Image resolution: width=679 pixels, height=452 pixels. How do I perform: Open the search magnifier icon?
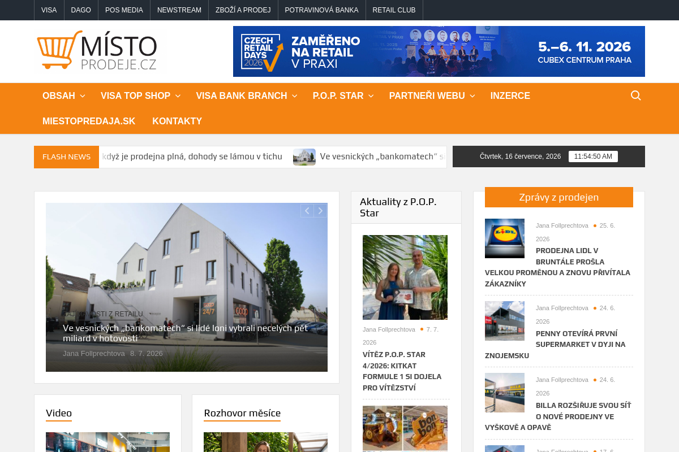pos(636,95)
